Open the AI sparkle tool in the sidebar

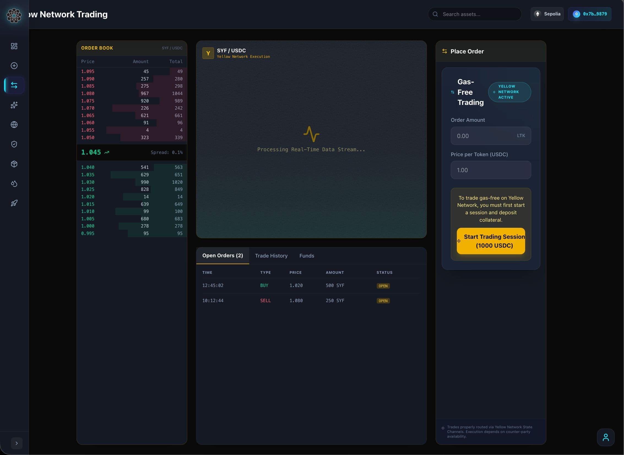(x=14, y=105)
